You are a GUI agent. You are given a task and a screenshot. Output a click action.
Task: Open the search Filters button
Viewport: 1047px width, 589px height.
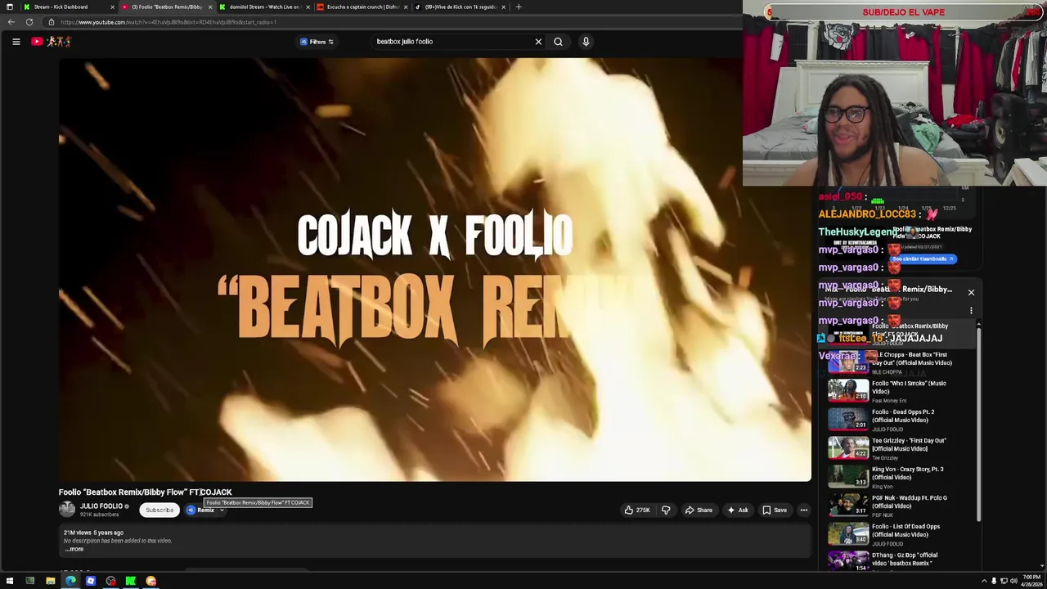[x=317, y=42]
